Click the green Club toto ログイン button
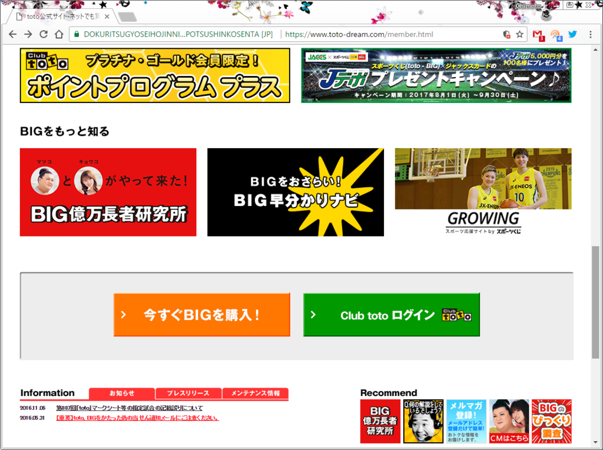The width and height of the screenshot is (603, 450). 392,315
